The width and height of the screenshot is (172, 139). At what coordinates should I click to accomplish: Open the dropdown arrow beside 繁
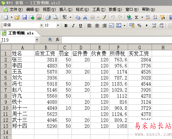71,17
